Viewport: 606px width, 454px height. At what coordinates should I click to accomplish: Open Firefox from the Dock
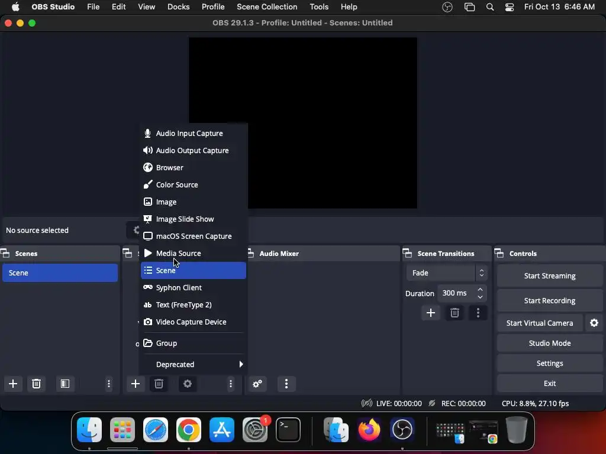pyautogui.click(x=369, y=430)
